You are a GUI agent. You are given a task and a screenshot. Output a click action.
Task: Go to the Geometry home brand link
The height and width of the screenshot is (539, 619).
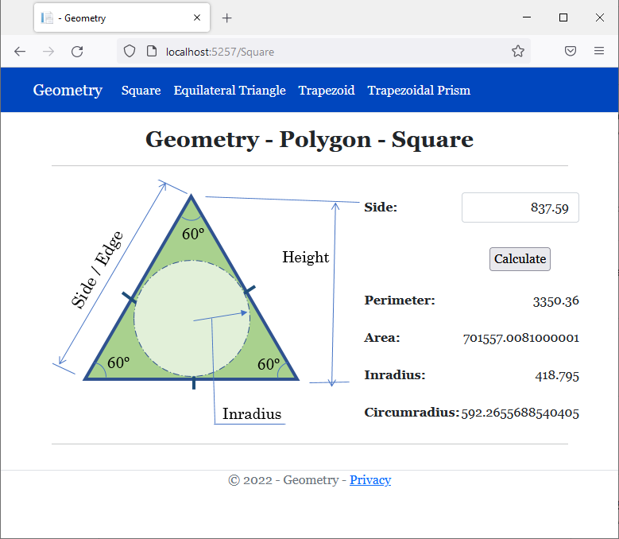[68, 90]
